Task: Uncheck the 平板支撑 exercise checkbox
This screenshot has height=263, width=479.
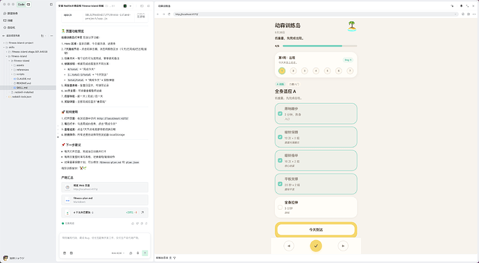Action: click(x=280, y=184)
